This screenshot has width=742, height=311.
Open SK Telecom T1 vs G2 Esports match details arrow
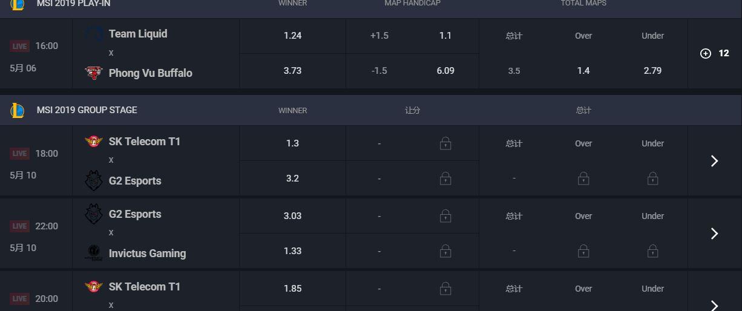pyautogui.click(x=715, y=161)
